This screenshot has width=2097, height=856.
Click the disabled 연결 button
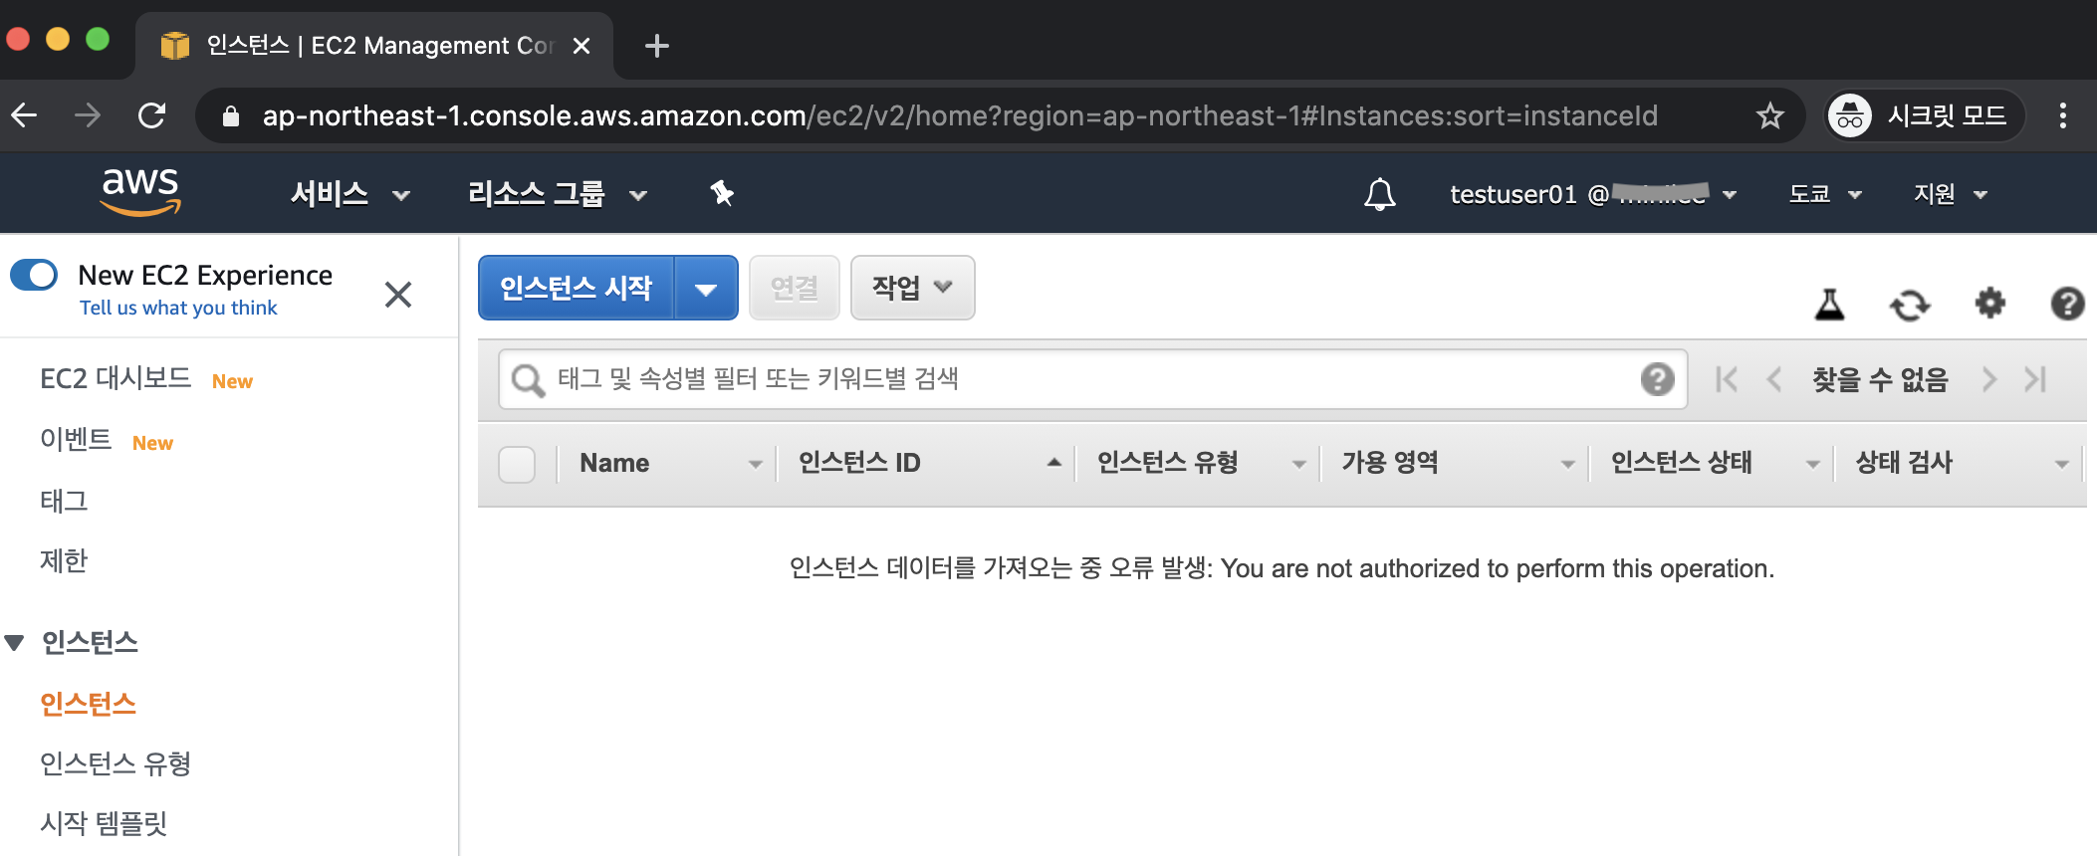point(794,288)
